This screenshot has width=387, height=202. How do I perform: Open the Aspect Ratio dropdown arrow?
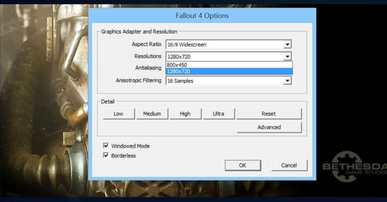287,44
